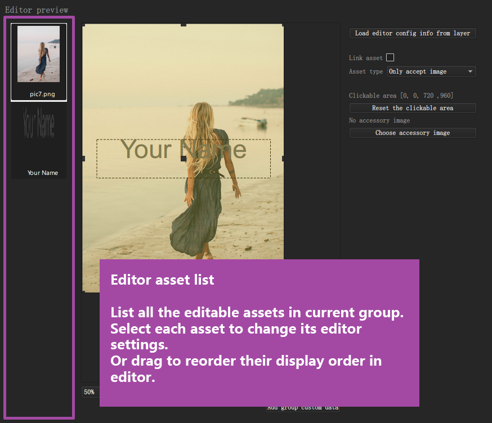This screenshot has width=492, height=423.
Task: Click the Your Name text box on canvas
Action: (184, 159)
